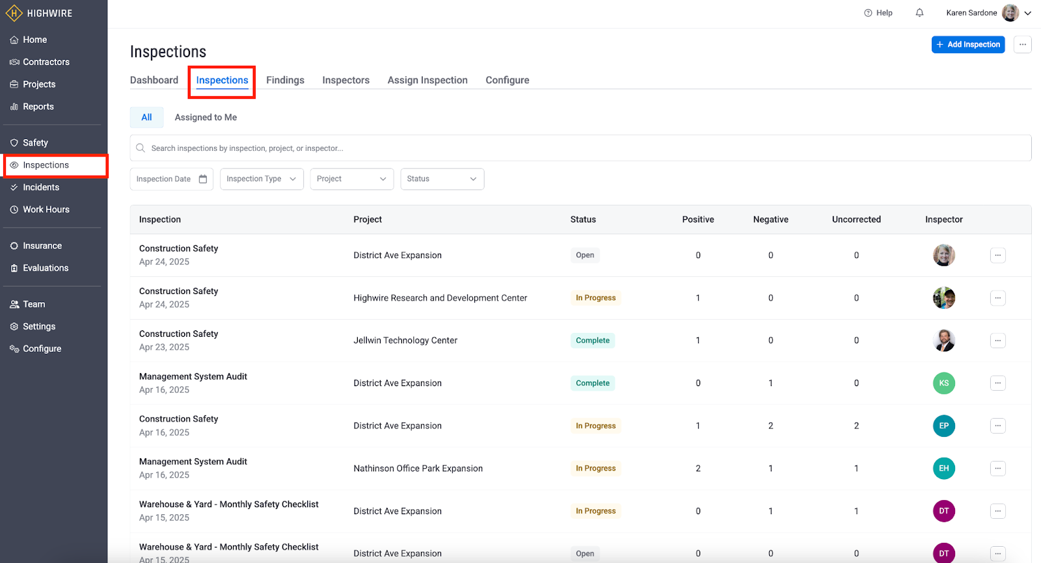The height and width of the screenshot is (563, 1041).
Task: Click Highwire Research and Development Center project
Action: tap(440, 298)
